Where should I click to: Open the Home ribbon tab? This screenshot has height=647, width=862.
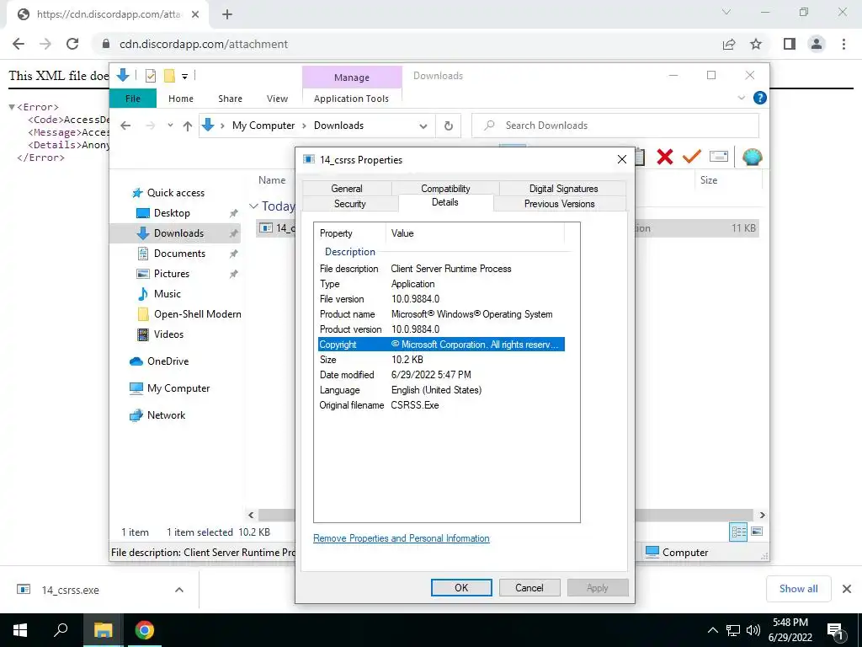pyautogui.click(x=181, y=99)
